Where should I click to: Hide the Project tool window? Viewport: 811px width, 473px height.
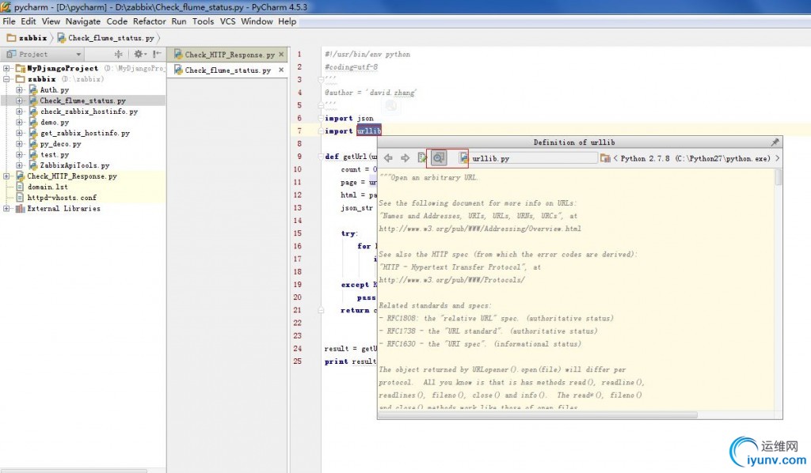pyautogui.click(x=158, y=54)
